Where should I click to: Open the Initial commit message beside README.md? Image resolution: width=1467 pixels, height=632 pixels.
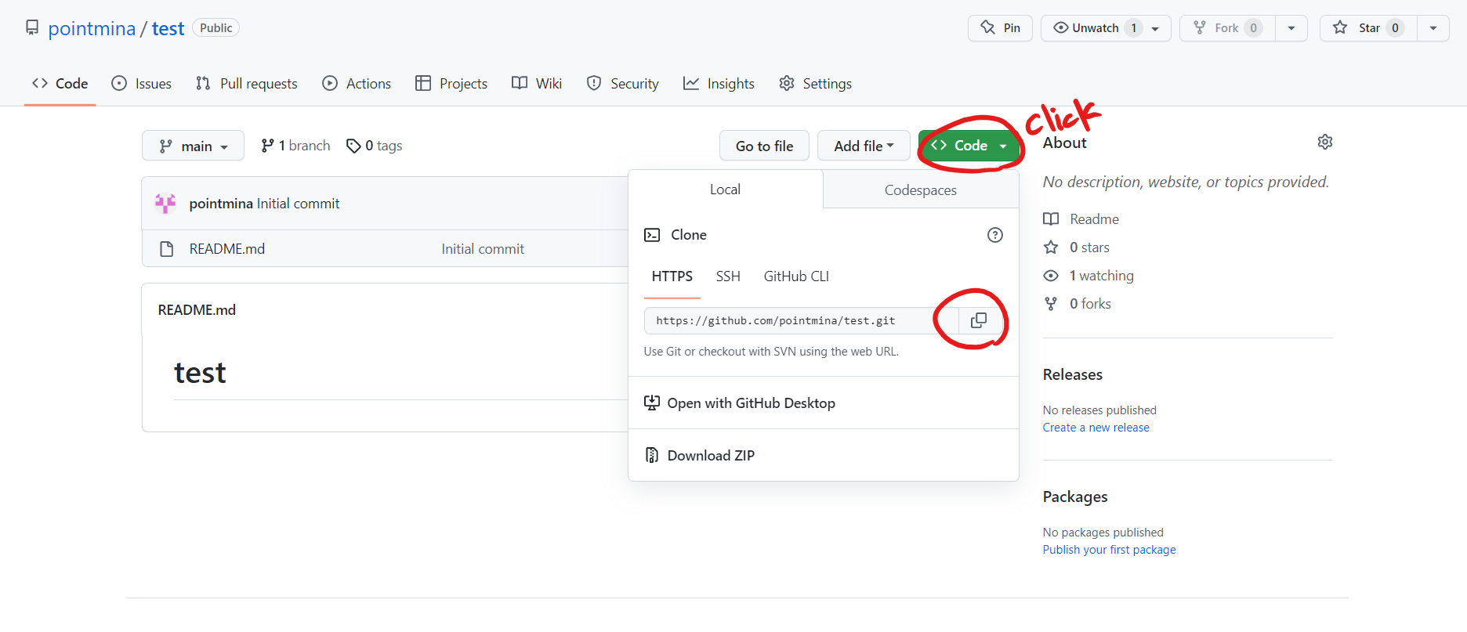point(483,249)
